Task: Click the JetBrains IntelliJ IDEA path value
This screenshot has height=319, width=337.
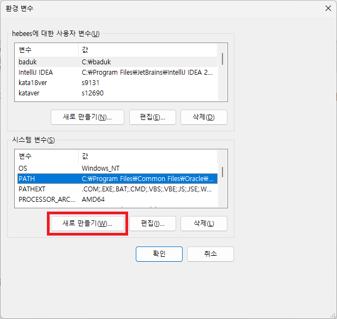Action: click(147, 72)
